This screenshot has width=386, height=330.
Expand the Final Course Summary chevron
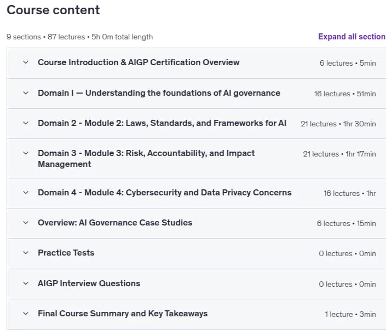coord(26,314)
